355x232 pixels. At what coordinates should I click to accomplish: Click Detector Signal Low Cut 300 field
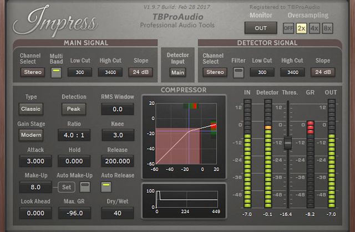pyautogui.click(x=262, y=73)
